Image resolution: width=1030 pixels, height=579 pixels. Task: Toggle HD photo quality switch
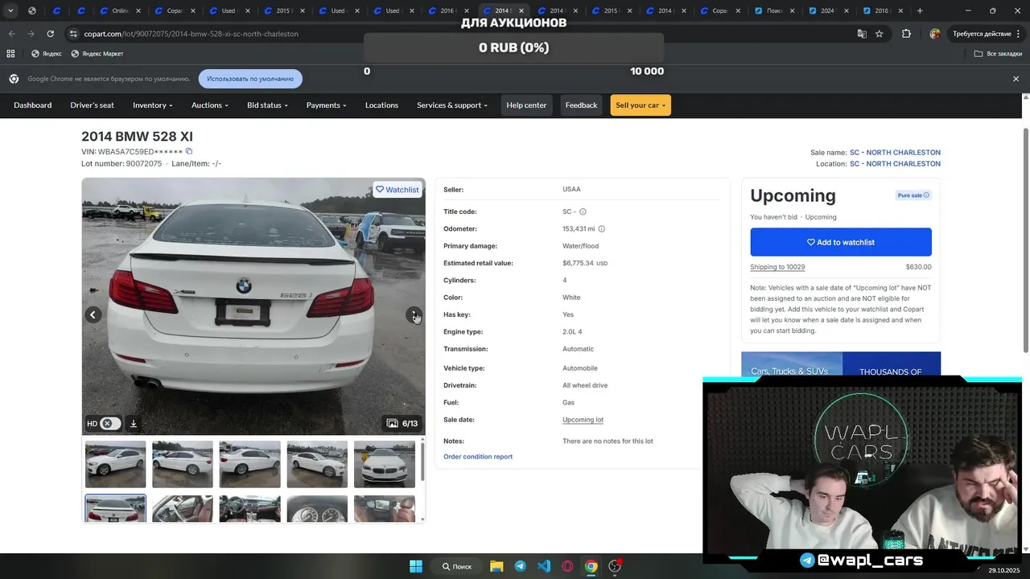tap(110, 424)
